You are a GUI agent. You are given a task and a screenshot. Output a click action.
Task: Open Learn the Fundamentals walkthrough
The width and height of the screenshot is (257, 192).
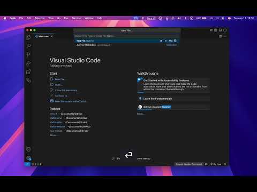[173, 99]
